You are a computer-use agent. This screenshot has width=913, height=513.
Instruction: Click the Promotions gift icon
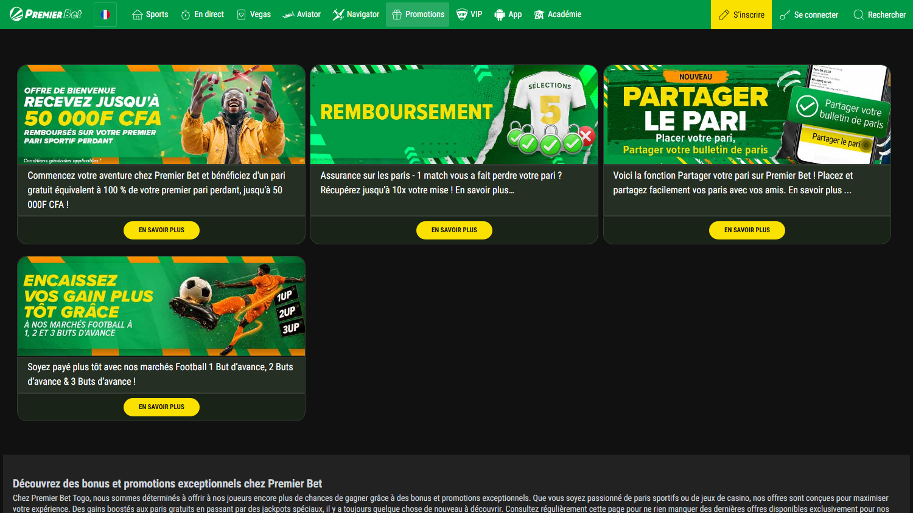[x=397, y=15]
